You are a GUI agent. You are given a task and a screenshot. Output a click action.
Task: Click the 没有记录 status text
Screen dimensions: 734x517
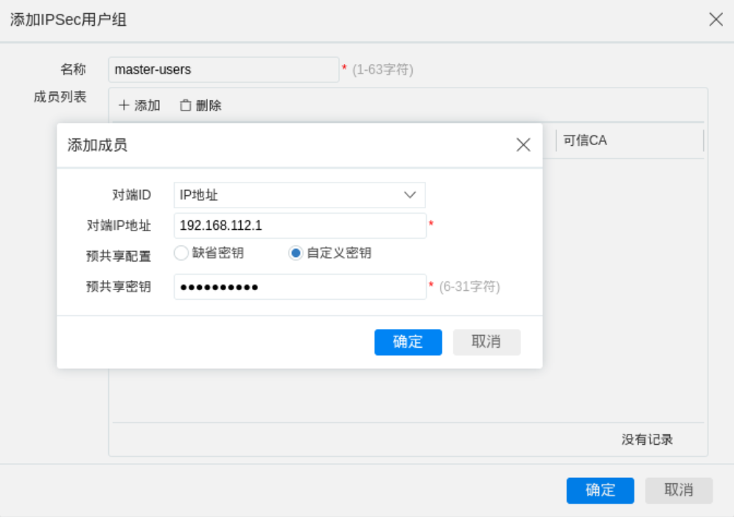[x=647, y=440]
